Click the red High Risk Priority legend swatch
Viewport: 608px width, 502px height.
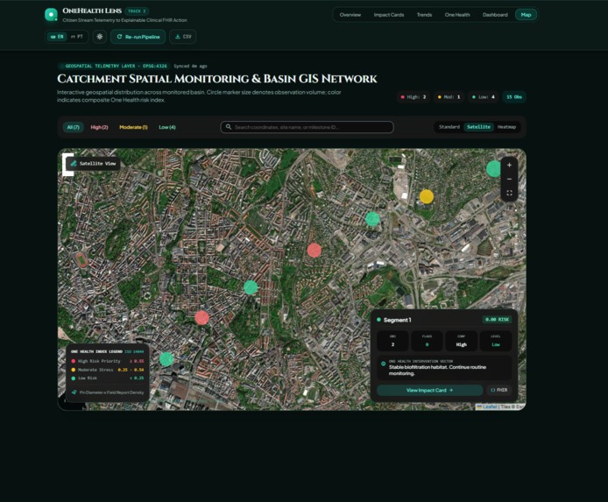(74, 361)
